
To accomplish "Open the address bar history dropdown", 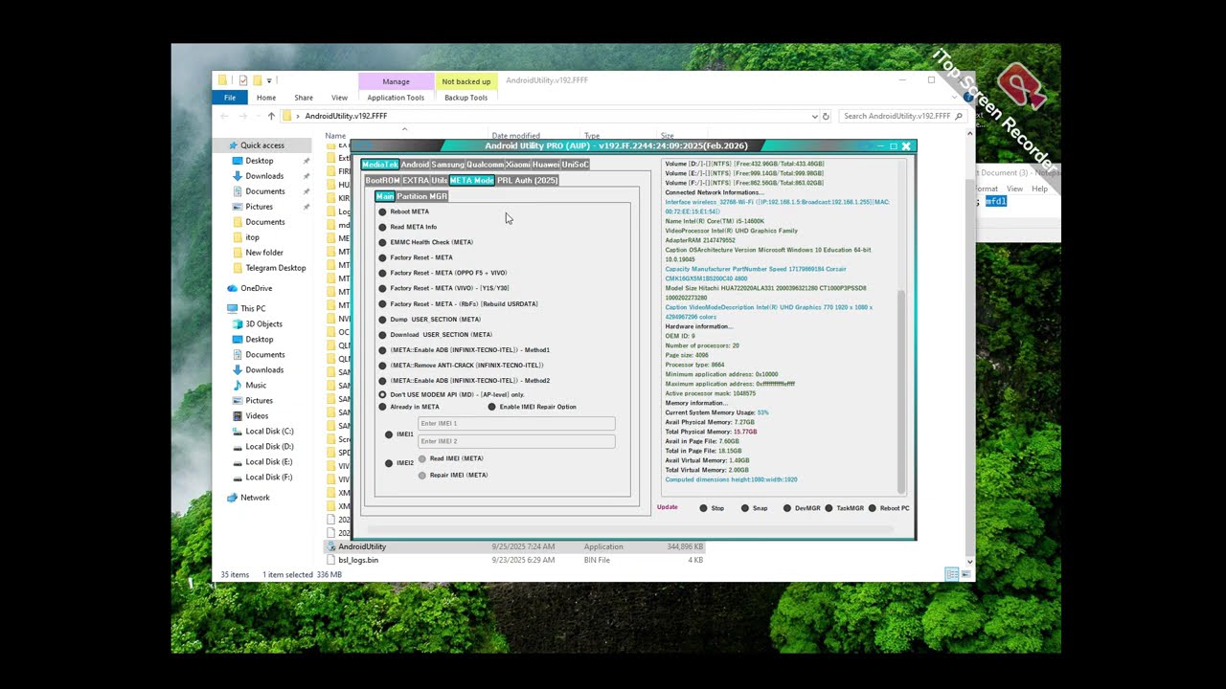I will click(x=815, y=116).
